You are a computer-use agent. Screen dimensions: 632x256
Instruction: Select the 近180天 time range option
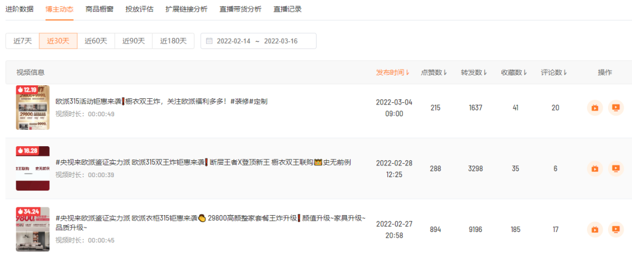point(174,41)
